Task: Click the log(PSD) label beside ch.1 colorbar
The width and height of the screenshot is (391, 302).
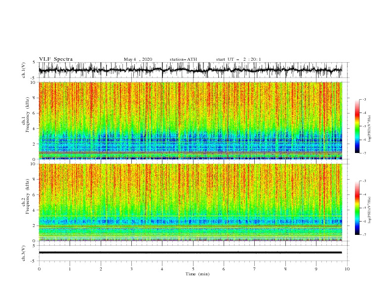Action: point(370,129)
